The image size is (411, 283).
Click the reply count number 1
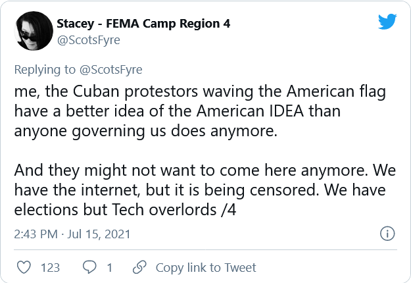coord(110,267)
